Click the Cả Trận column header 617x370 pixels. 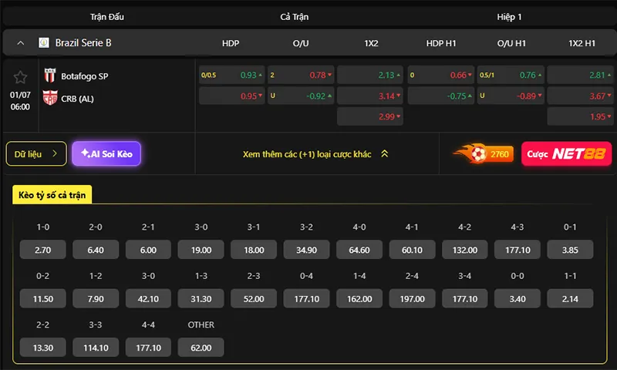coord(295,17)
